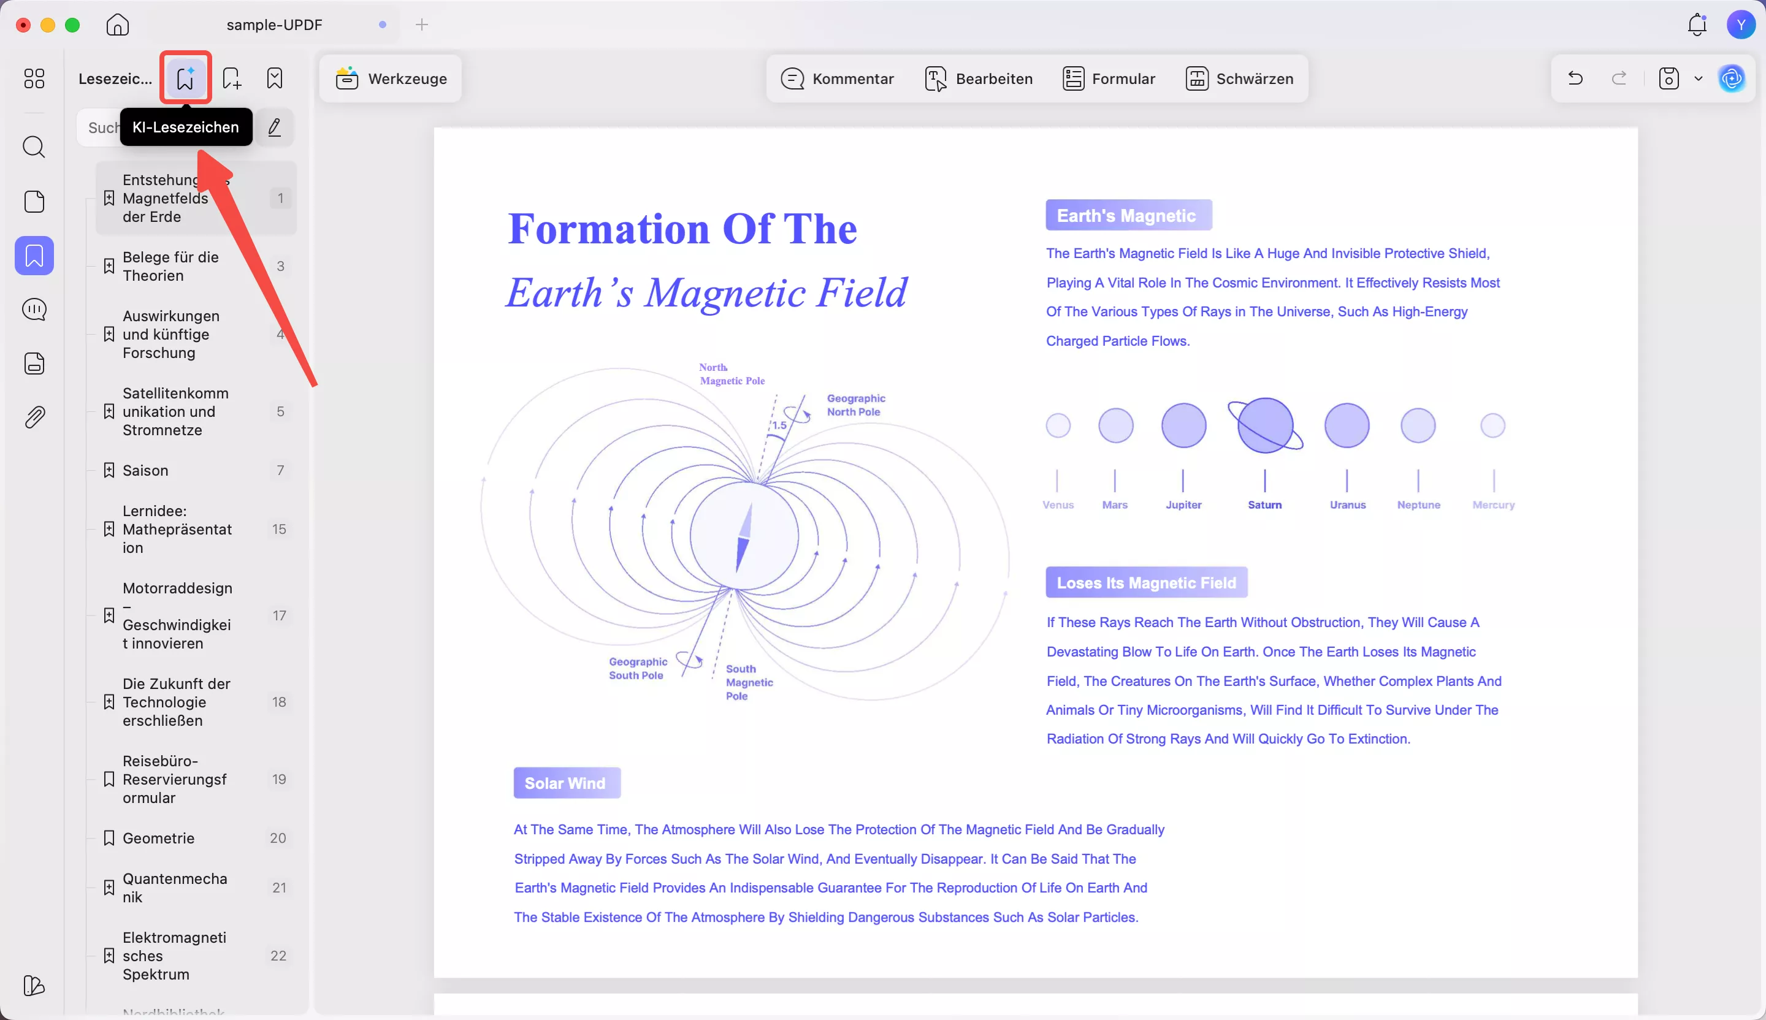The width and height of the screenshot is (1766, 1020).
Task: Open the Werkzeuge tools menu
Action: click(x=391, y=78)
